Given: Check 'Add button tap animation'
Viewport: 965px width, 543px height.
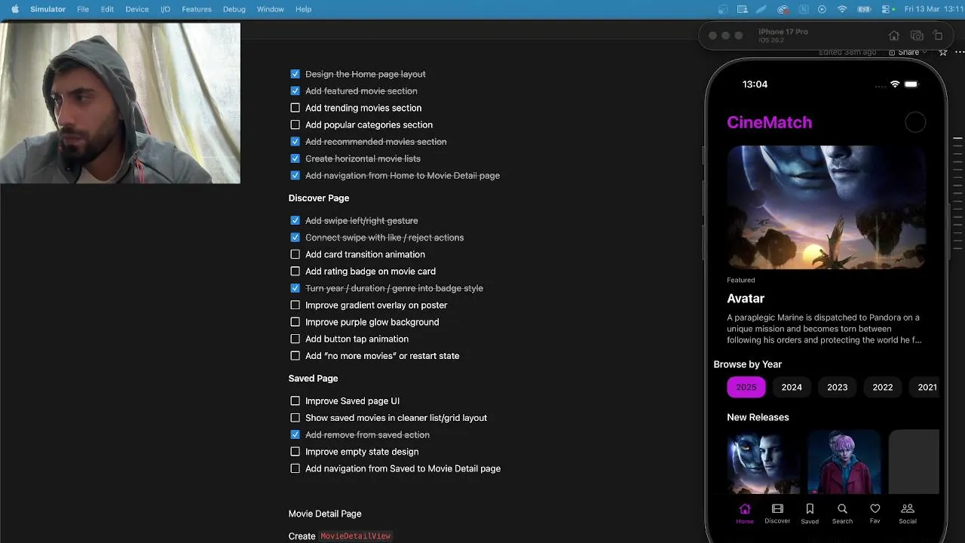Looking at the screenshot, I should pos(295,339).
